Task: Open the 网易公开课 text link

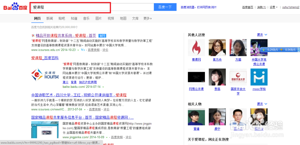Action: (x=196, y=89)
